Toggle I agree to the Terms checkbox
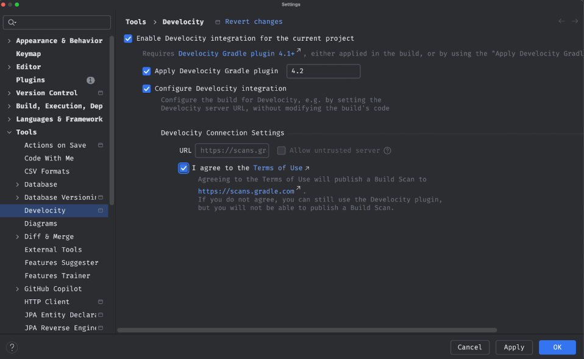The width and height of the screenshot is (584, 359). coord(183,168)
